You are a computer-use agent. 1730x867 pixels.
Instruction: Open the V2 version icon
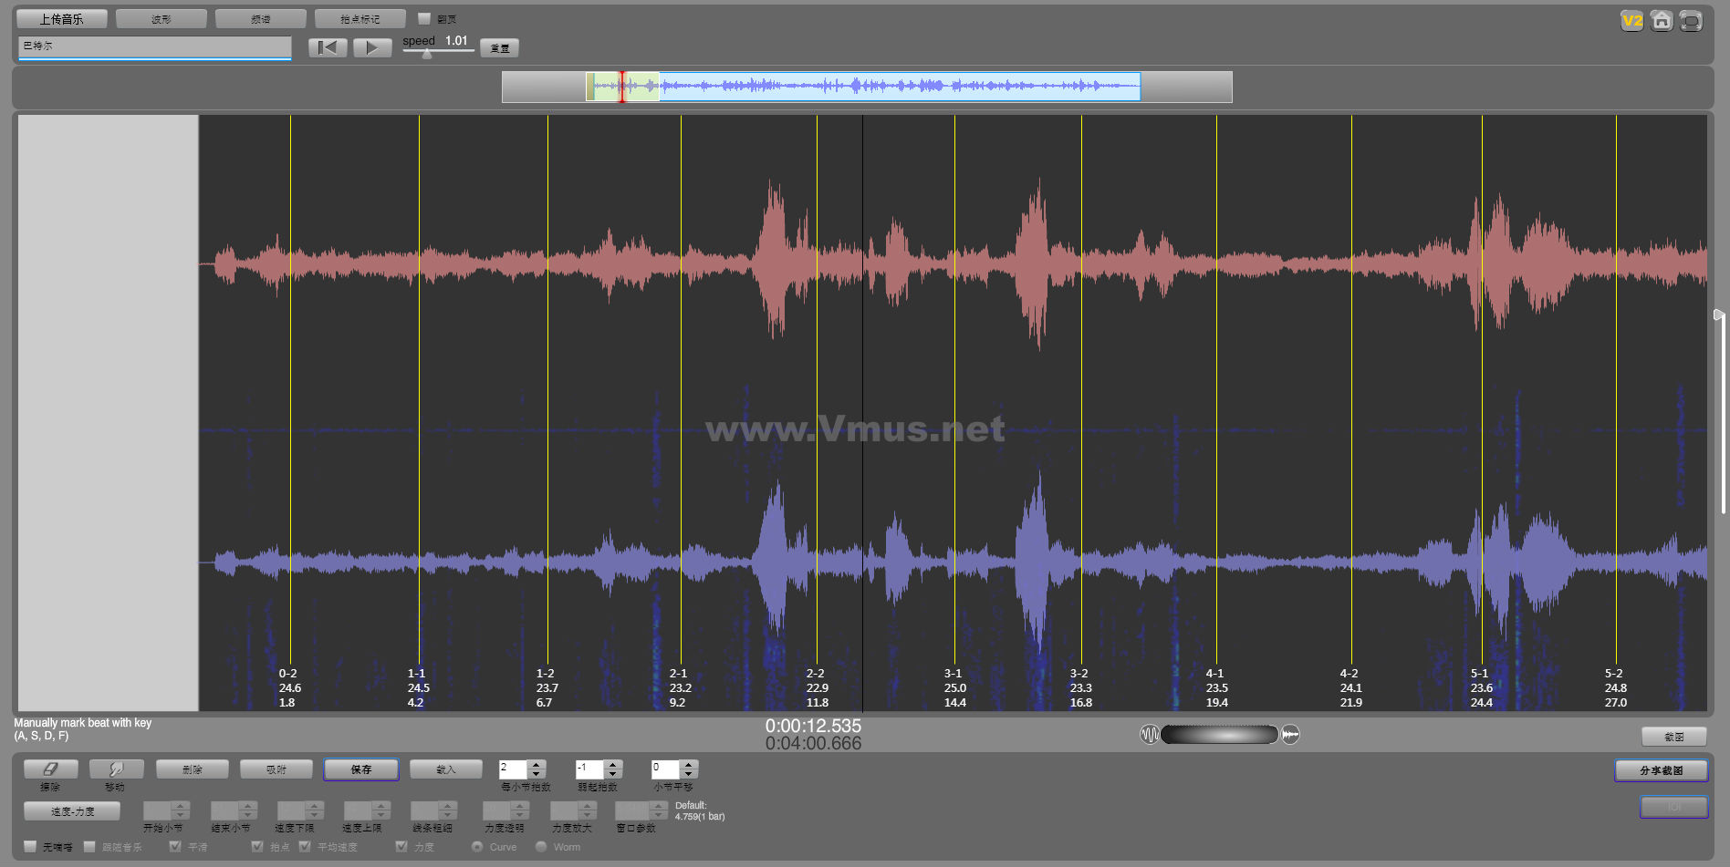(1631, 21)
